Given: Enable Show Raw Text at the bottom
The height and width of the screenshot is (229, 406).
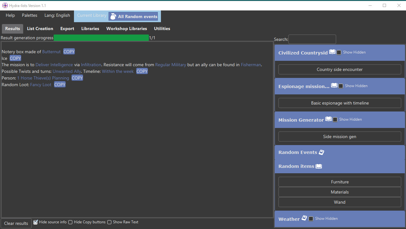Looking at the screenshot, I should click(109, 222).
